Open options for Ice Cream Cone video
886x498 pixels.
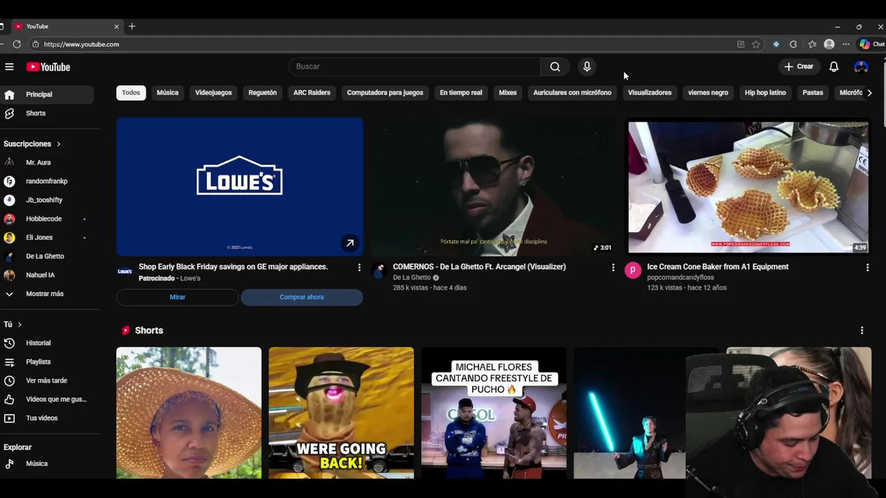(x=867, y=267)
